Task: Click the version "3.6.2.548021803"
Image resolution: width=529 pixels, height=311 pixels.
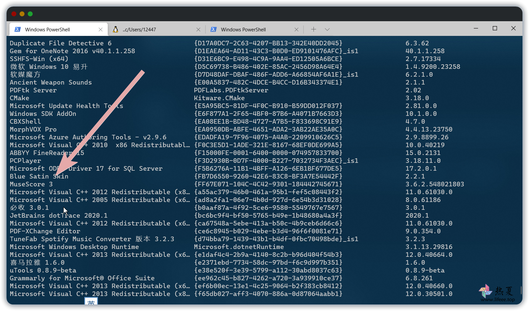Action: click(435, 184)
